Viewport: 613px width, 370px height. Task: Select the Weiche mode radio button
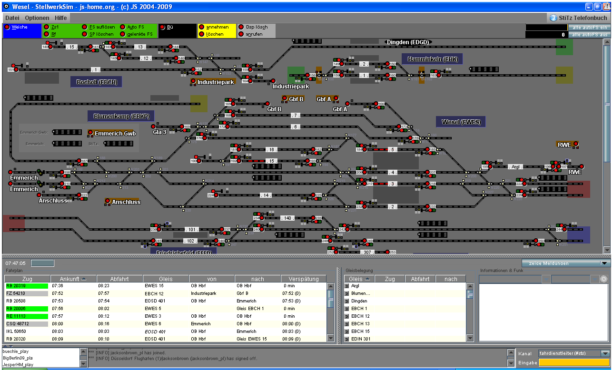[x=7, y=28]
